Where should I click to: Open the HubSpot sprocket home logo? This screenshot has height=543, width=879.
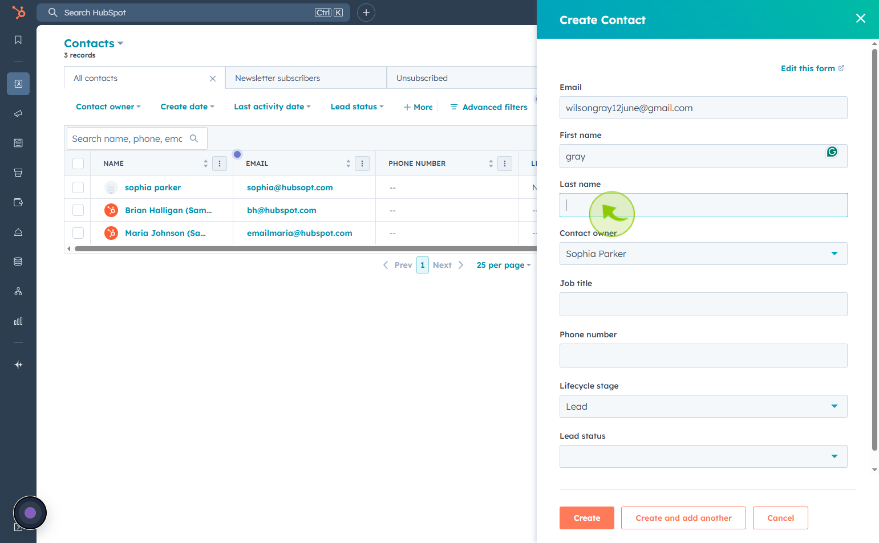click(x=19, y=12)
